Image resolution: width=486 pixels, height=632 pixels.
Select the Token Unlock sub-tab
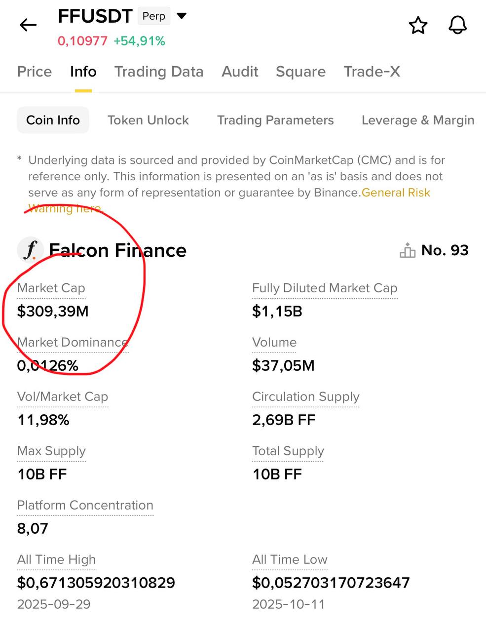148,120
